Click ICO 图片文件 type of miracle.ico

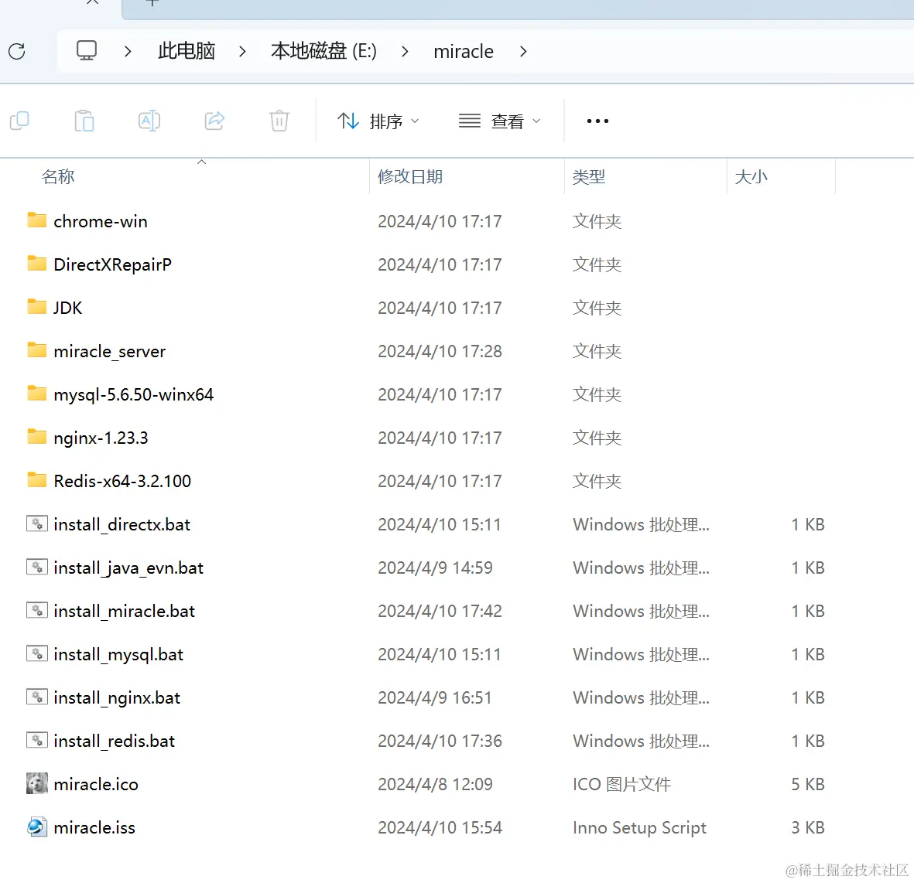[x=622, y=784]
